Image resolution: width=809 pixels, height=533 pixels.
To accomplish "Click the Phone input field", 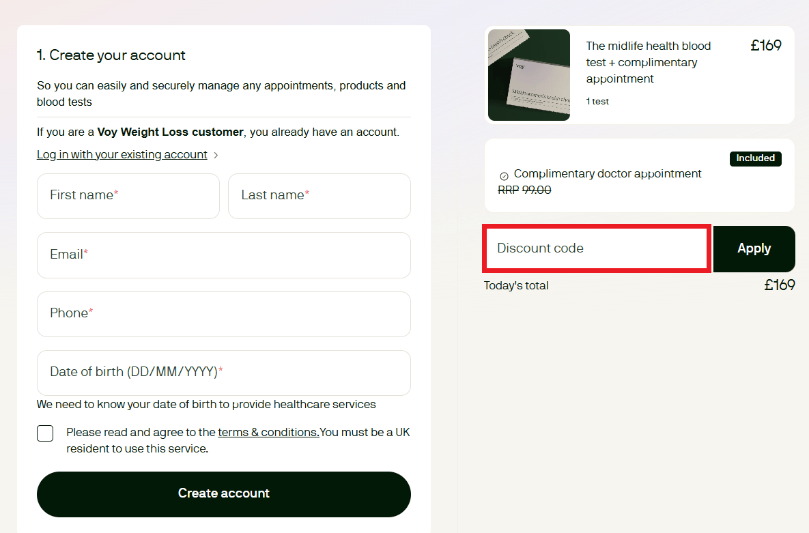I will pyautogui.click(x=223, y=314).
